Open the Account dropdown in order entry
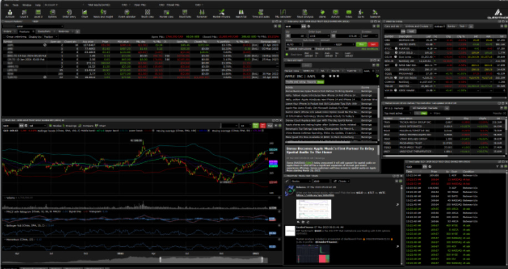508x269 pixels. click(337, 44)
